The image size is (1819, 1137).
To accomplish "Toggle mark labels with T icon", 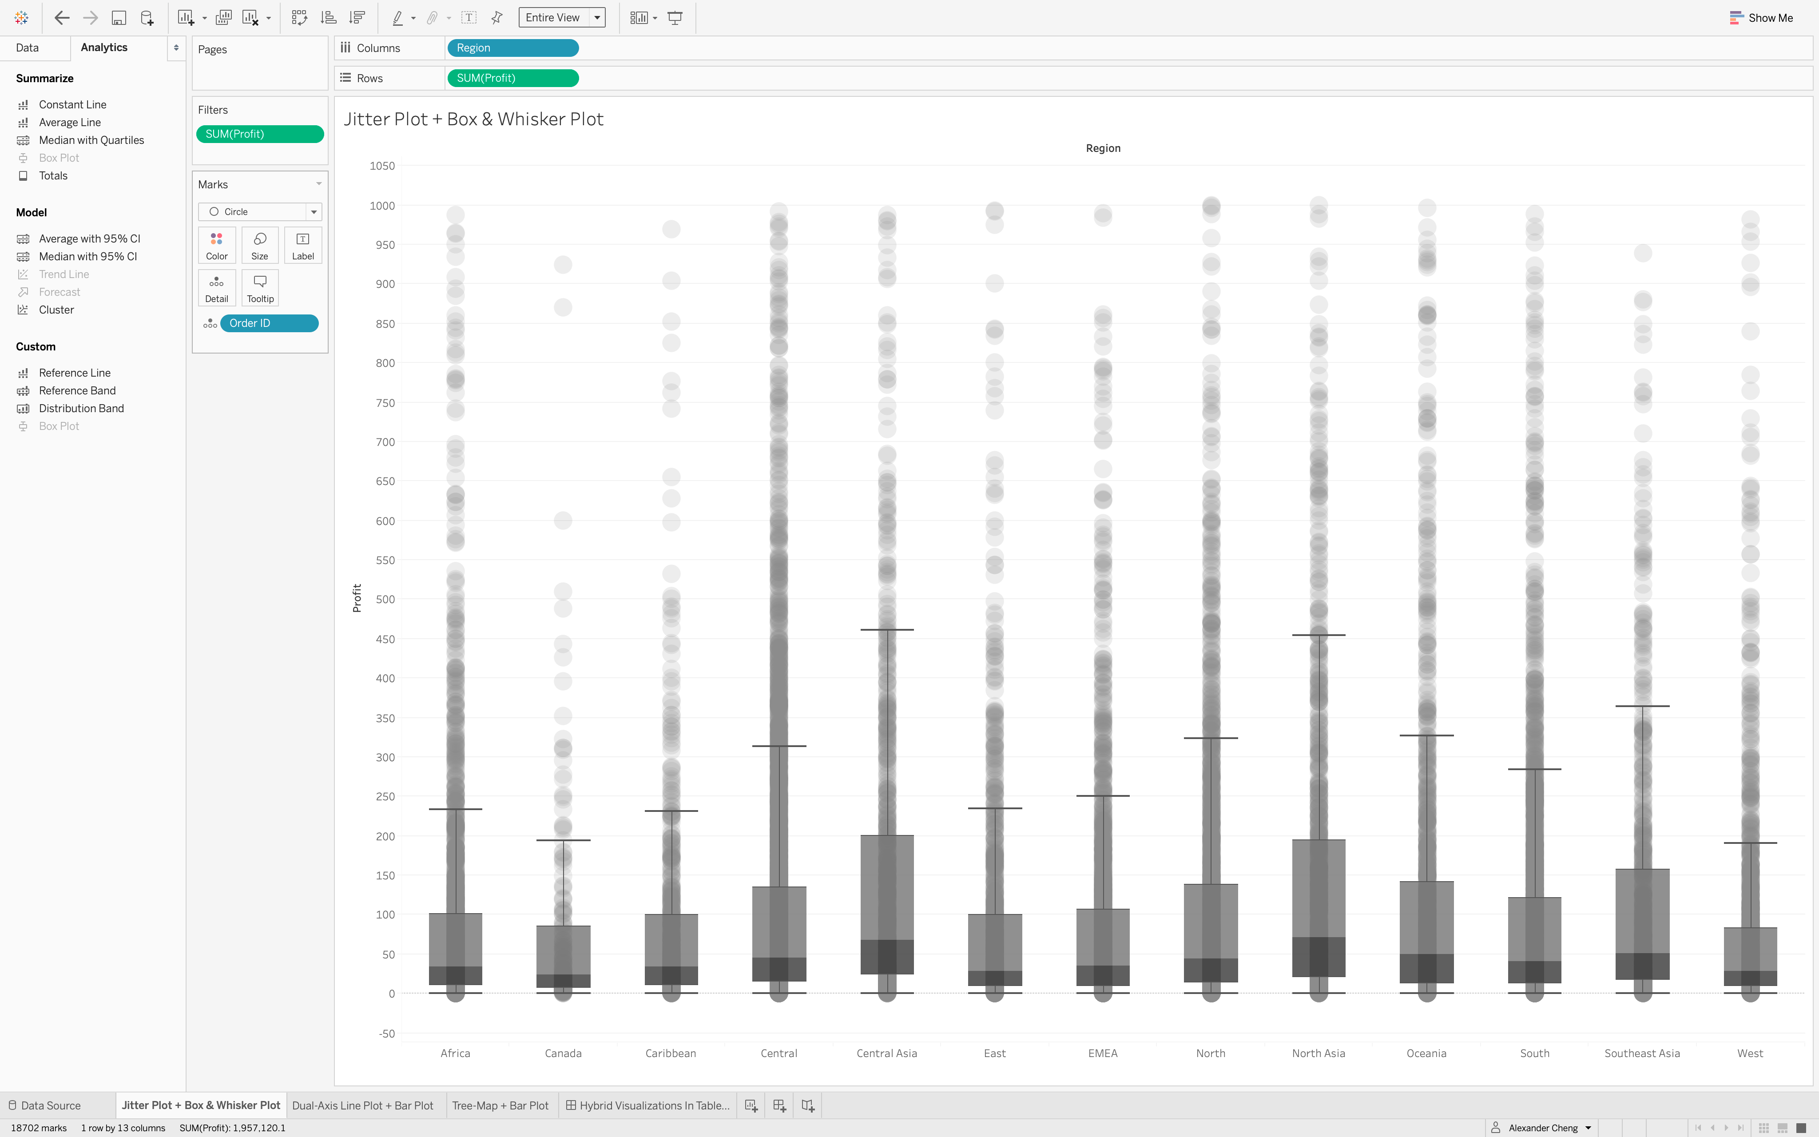I will (x=468, y=17).
